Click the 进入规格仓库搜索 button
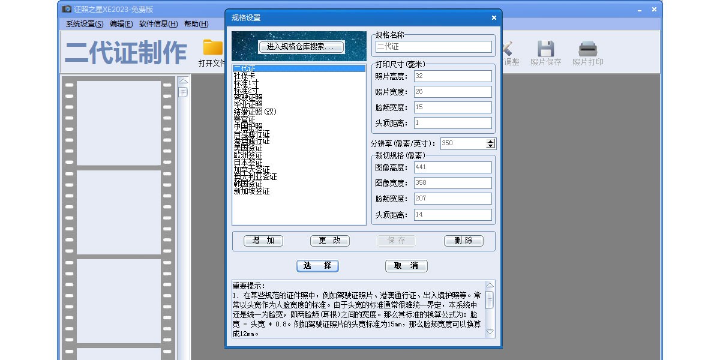 click(x=302, y=47)
